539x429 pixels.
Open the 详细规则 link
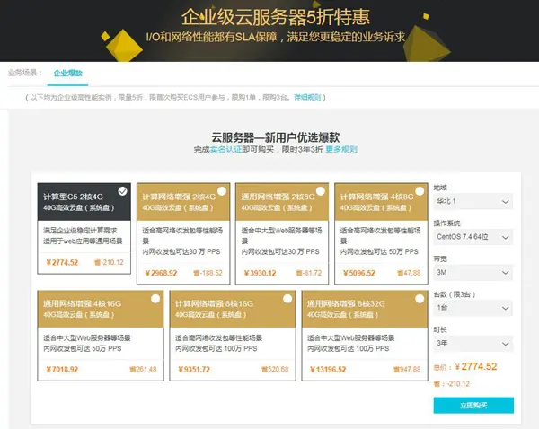coord(307,98)
